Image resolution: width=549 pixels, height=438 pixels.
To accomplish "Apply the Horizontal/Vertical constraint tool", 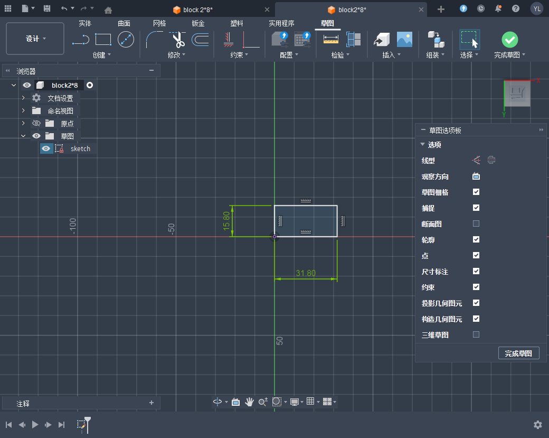I will coord(228,39).
